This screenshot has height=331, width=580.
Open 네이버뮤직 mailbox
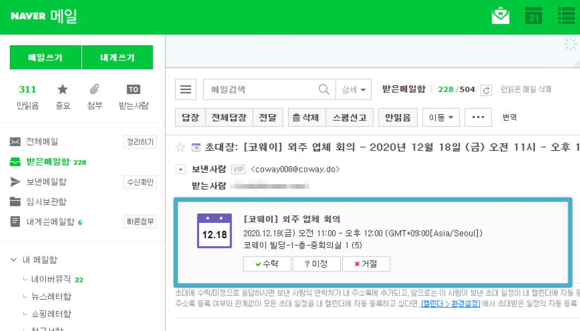[x=51, y=279]
